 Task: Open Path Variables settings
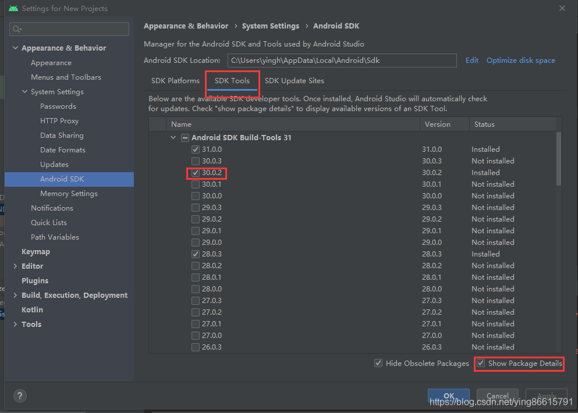tap(55, 237)
